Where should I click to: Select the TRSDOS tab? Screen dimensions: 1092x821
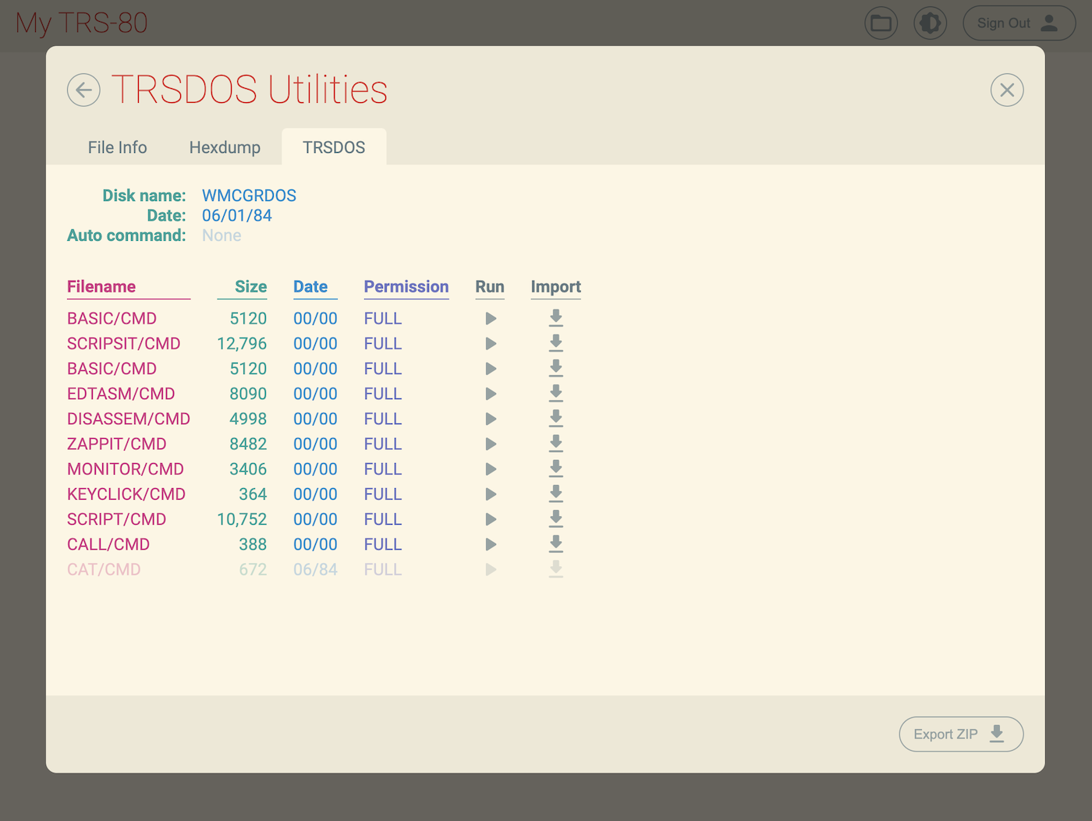point(334,147)
